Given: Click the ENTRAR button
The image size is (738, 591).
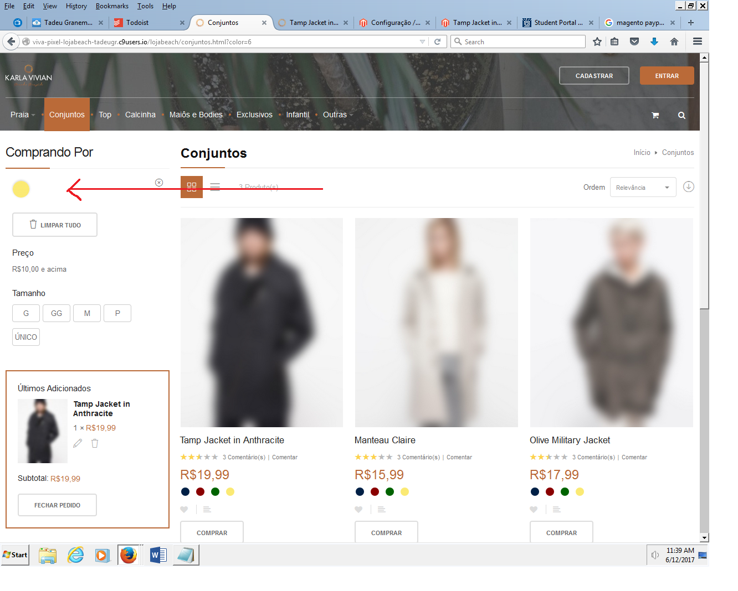Looking at the screenshot, I should coord(667,76).
